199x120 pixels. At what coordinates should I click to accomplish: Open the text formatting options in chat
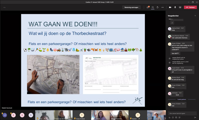[x=170, y=117]
